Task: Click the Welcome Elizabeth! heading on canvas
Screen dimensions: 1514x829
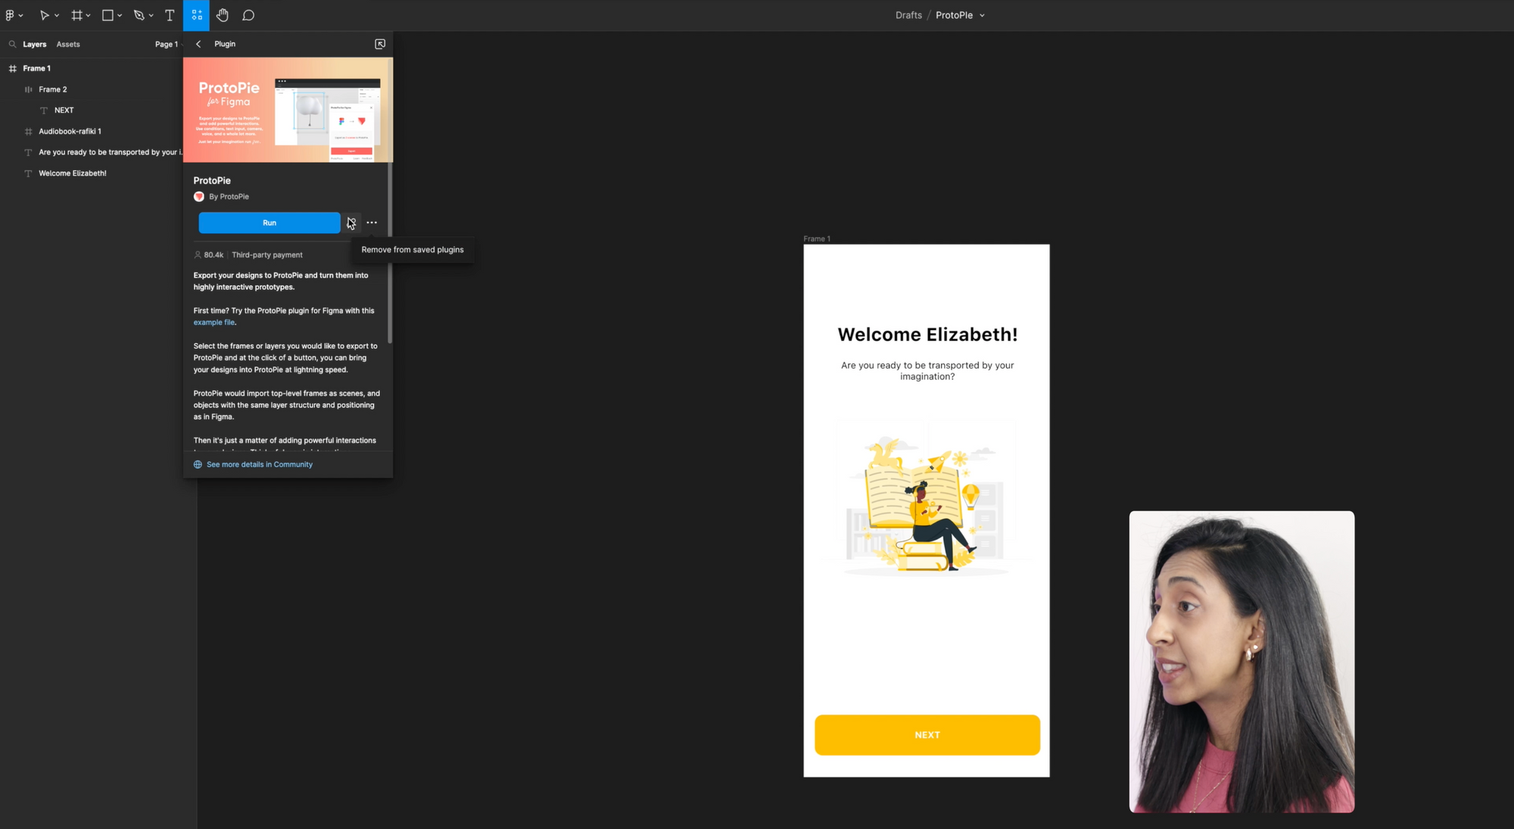Action: pyautogui.click(x=927, y=335)
